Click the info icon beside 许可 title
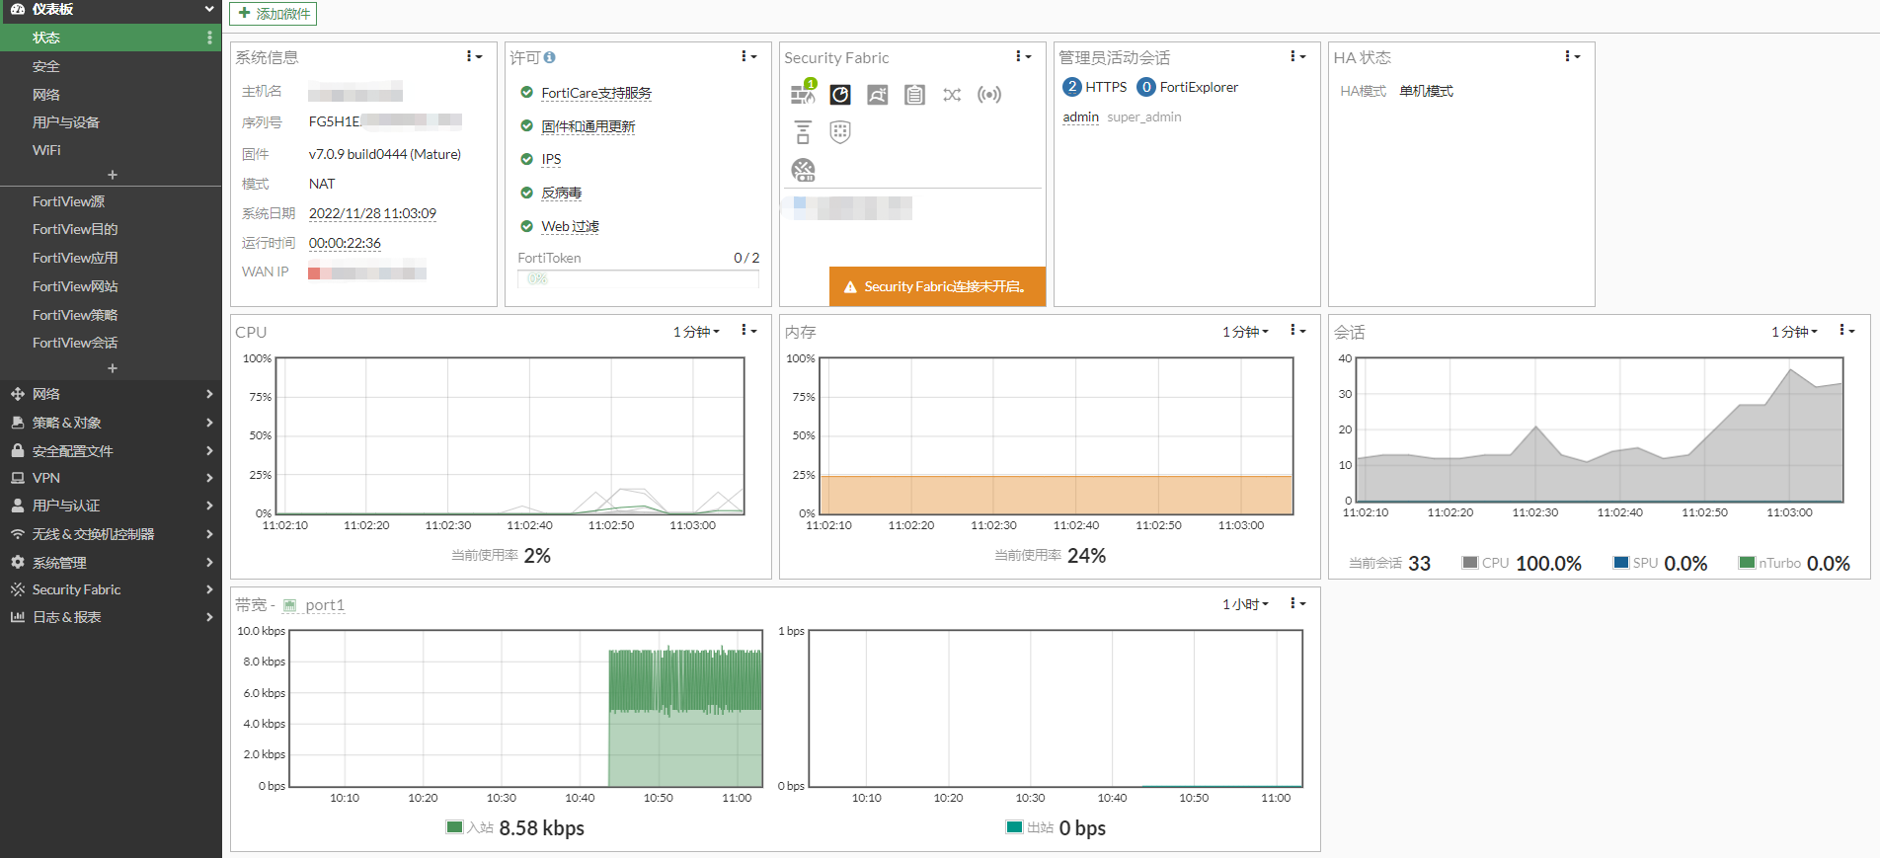This screenshot has height=858, width=1880. (550, 57)
